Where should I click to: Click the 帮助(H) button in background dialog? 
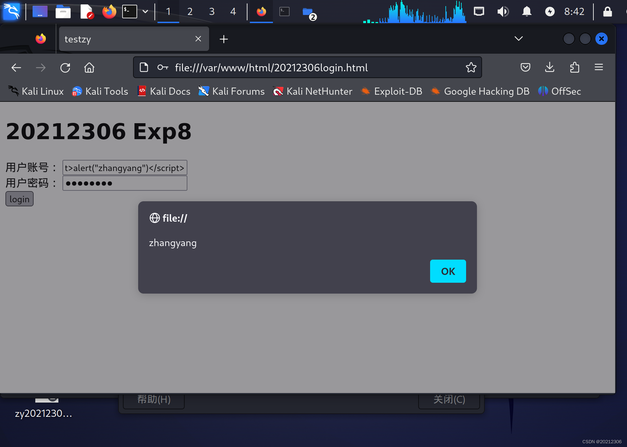click(x=154, y=401)
